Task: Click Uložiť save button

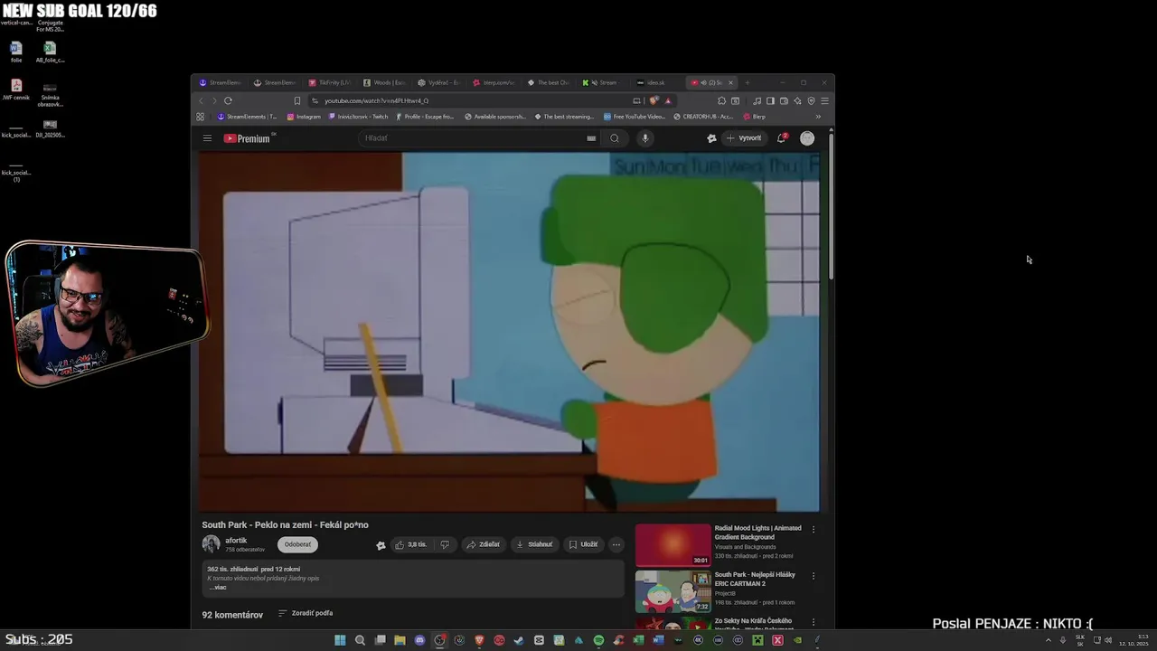Action: (x=583, y=544)
